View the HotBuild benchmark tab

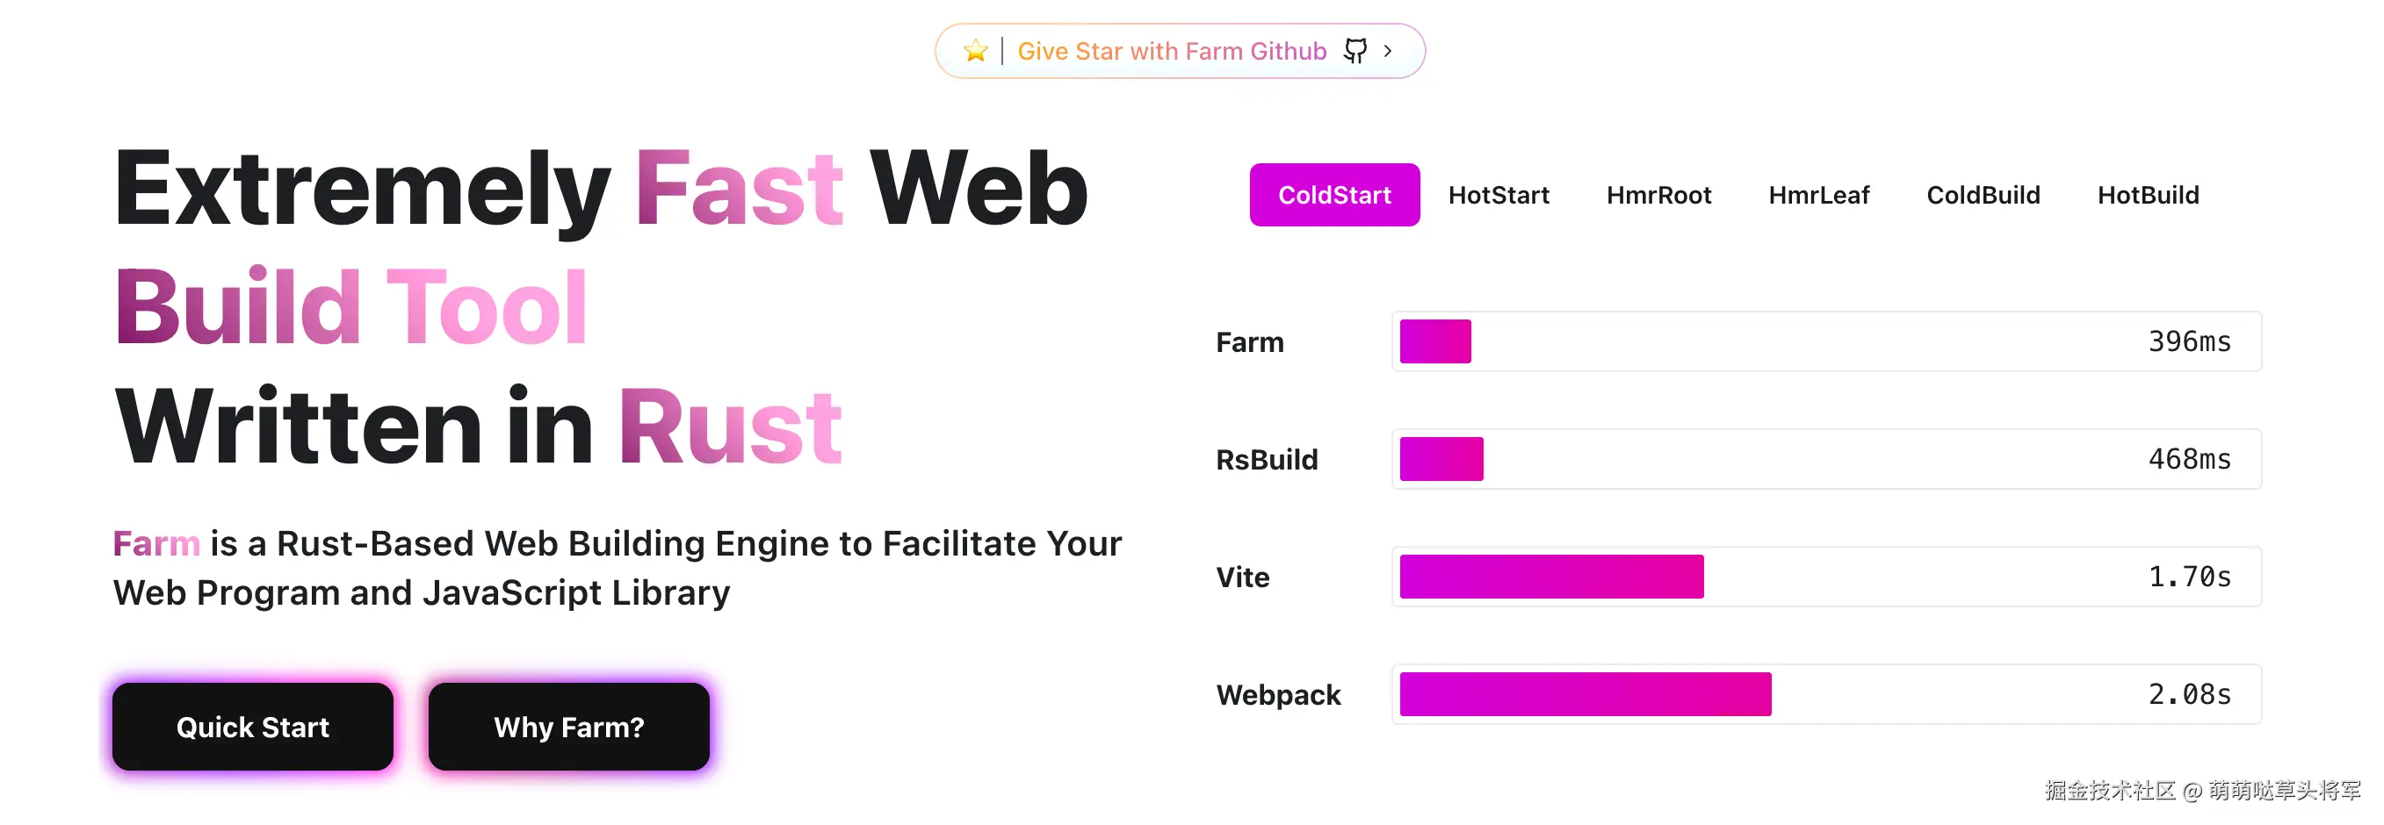click(x=2147, y=195)
